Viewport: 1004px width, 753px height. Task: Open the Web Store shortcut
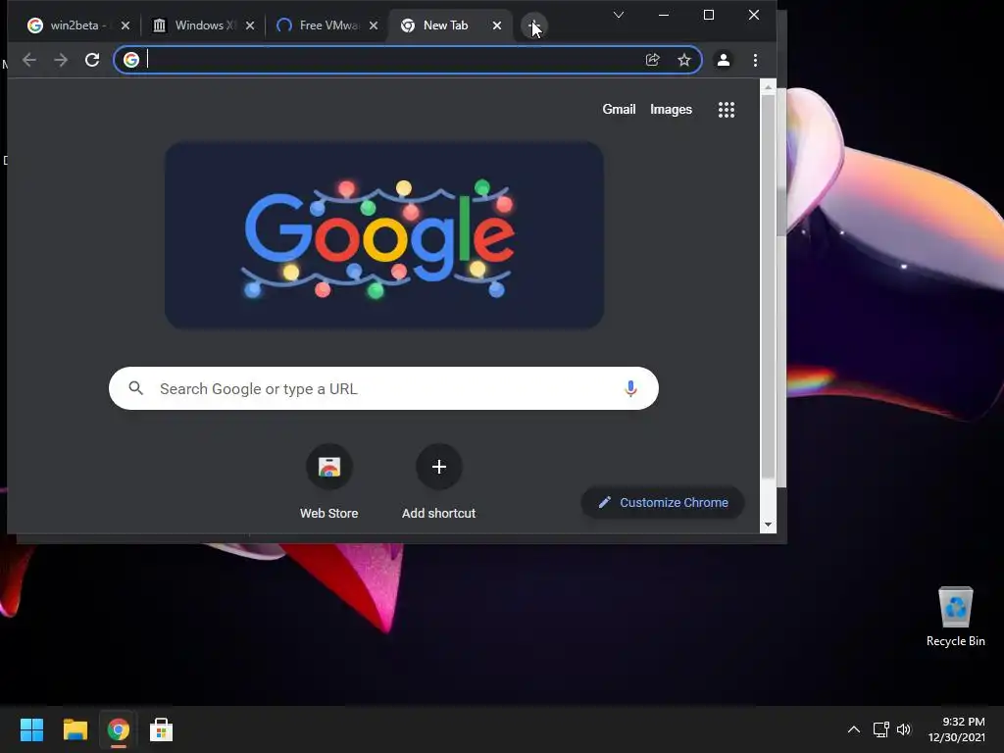(329, 482)
